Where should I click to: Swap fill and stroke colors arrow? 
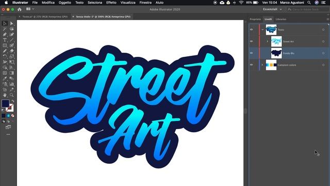point(12,101)
